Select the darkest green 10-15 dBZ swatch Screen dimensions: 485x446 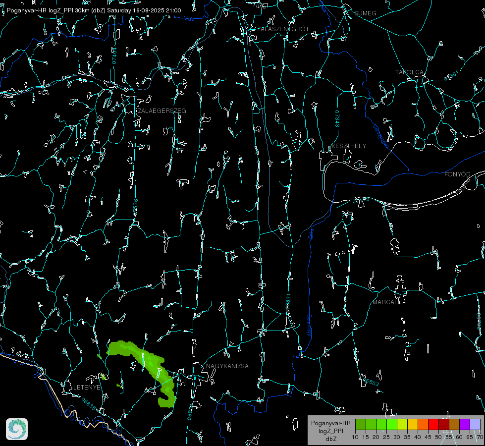[361, 424]
